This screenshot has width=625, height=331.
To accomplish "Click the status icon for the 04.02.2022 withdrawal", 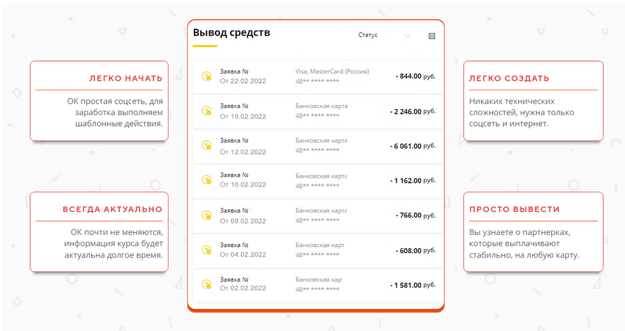I will click(x=207, y=250).
